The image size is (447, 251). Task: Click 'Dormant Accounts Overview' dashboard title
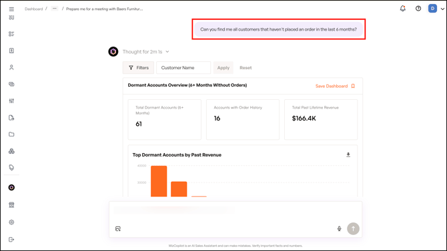click(187, 85)
